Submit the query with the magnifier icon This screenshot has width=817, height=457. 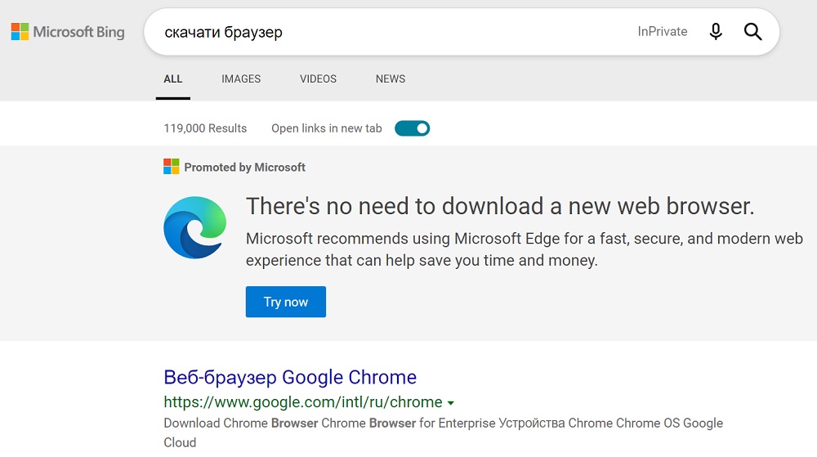[753, 32]
